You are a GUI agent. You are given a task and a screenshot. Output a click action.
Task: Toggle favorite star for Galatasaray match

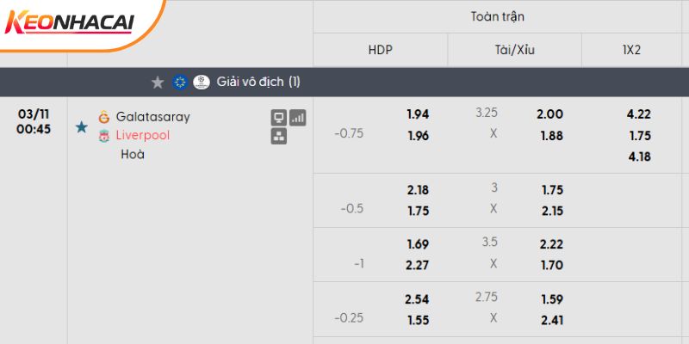click(82, 127)
